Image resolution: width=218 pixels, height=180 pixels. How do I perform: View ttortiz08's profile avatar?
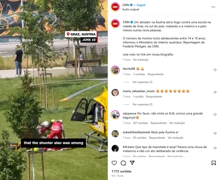pos(115,70)
